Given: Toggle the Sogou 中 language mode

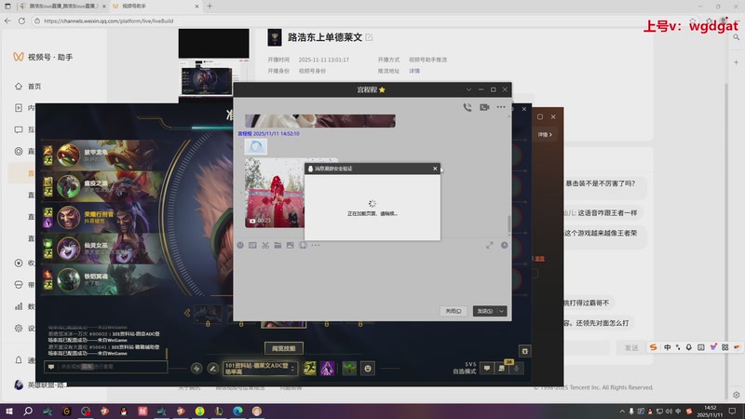Looking at the screenshot, I should pos(668,347).
